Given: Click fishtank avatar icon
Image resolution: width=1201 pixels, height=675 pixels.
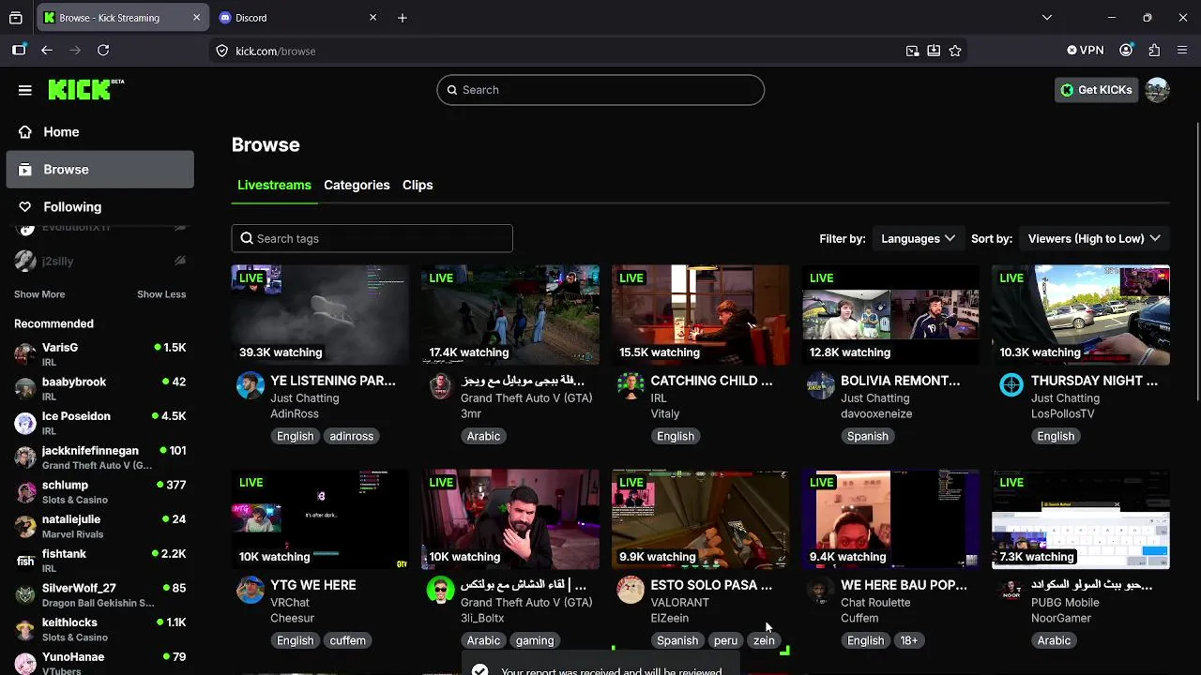Looking at the screenshot, I should 25,561.
